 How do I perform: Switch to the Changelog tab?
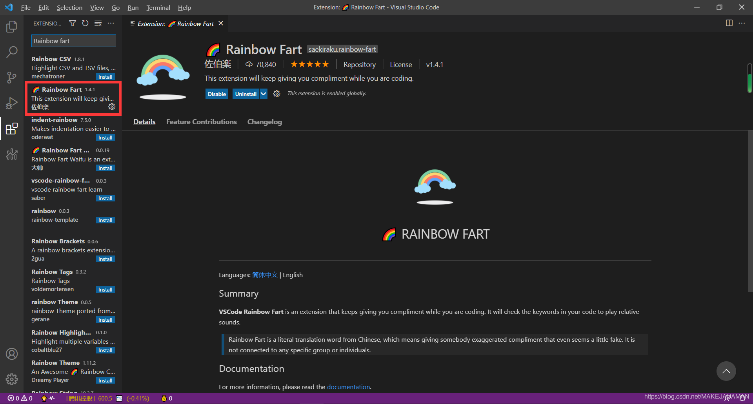tap(265, 122)
